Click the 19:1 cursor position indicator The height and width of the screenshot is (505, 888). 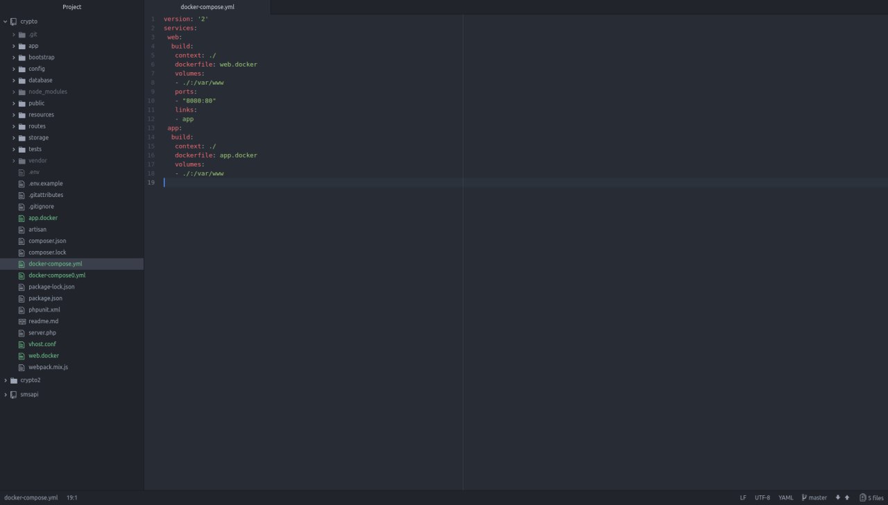pyautogui.click(x=72, y=497)
